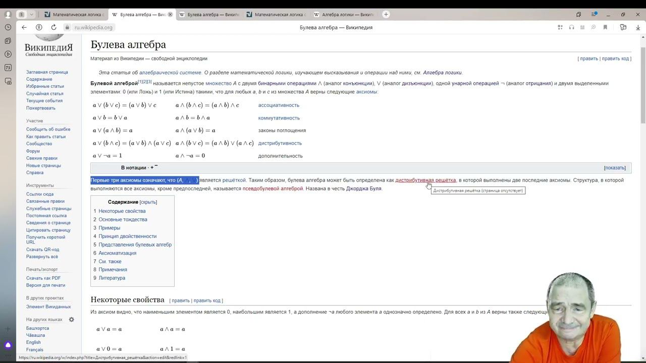Click the languages settings gear icon
646x363 pixels.
pyautogui.click(x=71, y=320)
